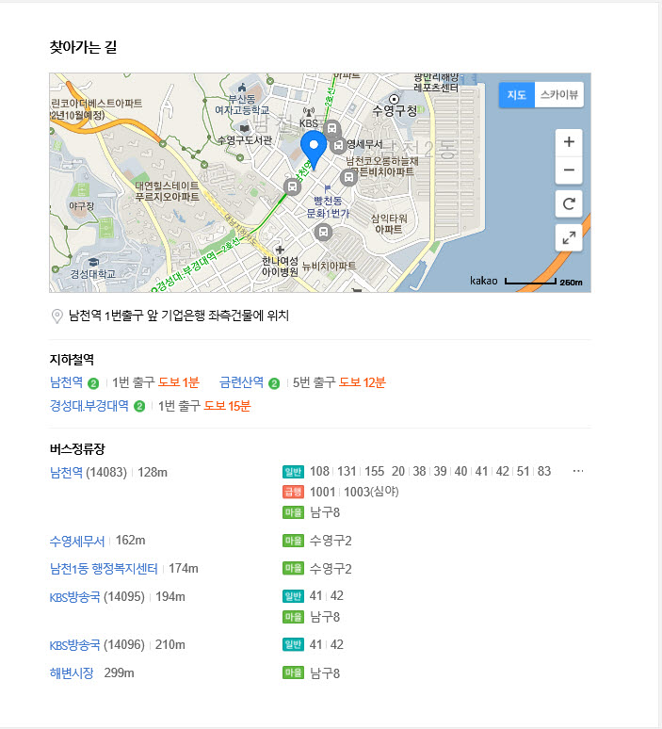
Task: Click 남구8 route for 해변시장 stop
Action: coord(325,673)
